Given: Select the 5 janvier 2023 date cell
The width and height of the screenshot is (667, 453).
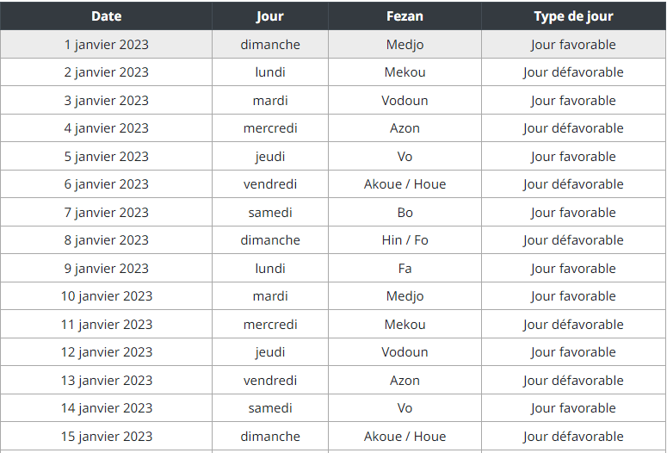Looking at the screenshot, I should tap(106, 157).
